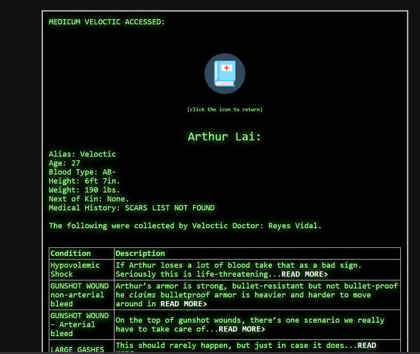Click the MEDICUM VELOCTIC ACCESSED title
This screenshot has width=420, height=354.
pyautogui.click(x=107, y=22)
